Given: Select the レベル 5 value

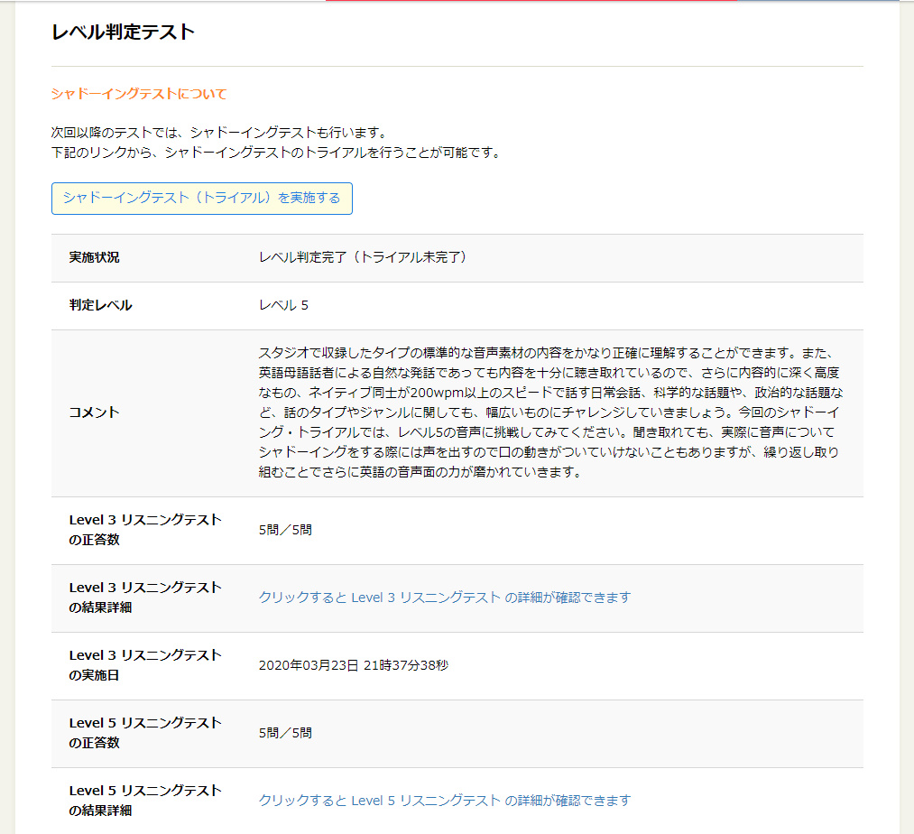Looking at the screenshot, I should [x=283, y=305].
